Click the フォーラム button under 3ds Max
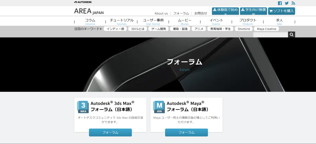This screenshot has height=144, width=316. click(110, 132)
